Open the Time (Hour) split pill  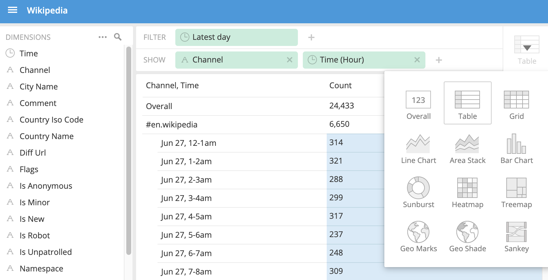pos(364,60)
